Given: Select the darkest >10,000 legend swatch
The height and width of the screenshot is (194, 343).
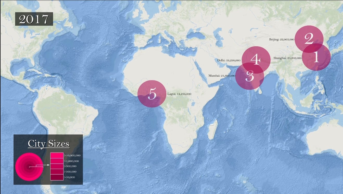Looking at the screenshot, I should pyautogui.click(x=57, y=177).
